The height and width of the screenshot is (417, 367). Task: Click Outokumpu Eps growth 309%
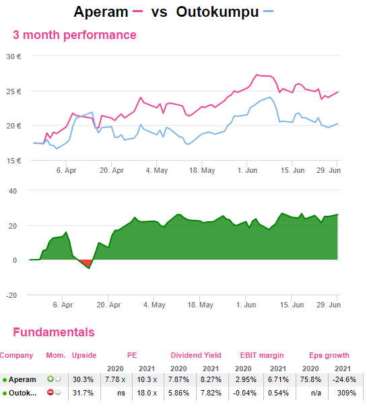pyautogui.click(x=347, y=393)
